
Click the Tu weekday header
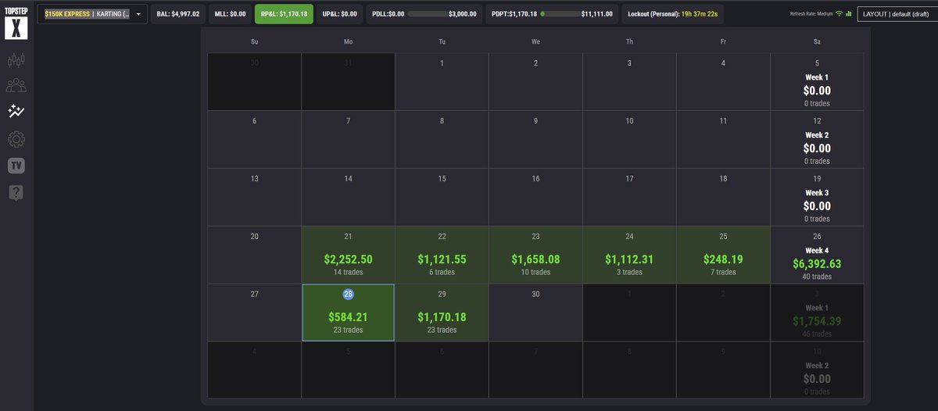[442, 41]
